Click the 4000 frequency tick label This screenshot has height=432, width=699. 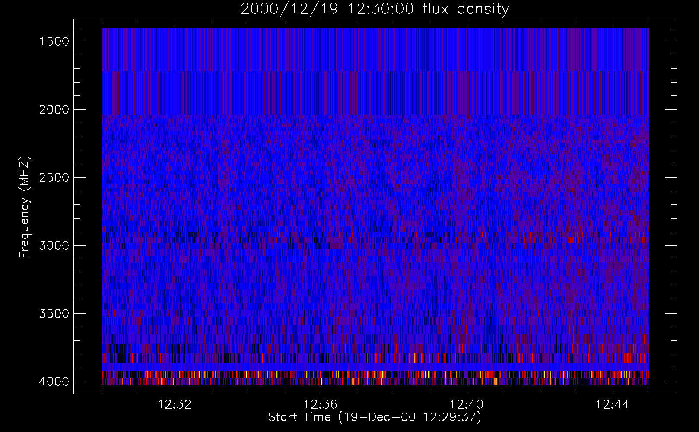(x=54, y=381)
